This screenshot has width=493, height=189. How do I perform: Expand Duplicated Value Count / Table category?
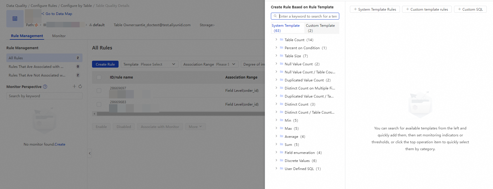point(276,96)
